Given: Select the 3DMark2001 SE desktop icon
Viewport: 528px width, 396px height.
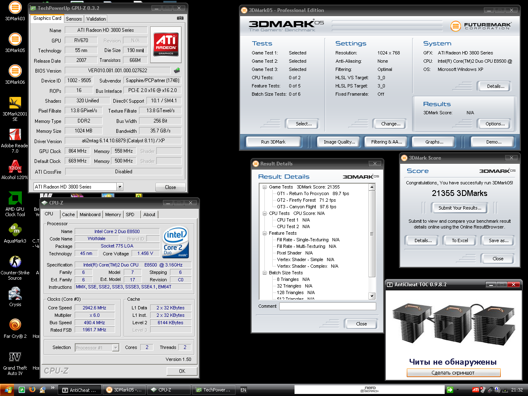Looking at the screenshot, I should [x=15, y=109].
